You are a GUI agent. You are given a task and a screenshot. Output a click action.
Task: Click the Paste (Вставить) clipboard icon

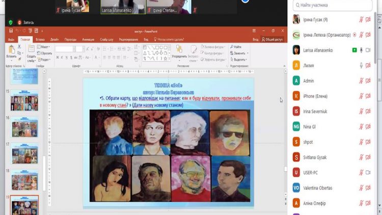11,50
